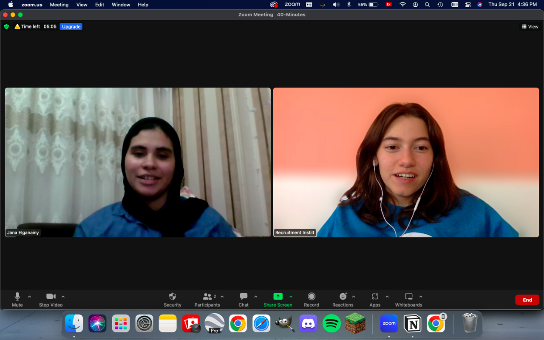Open the Help menu

143,5
